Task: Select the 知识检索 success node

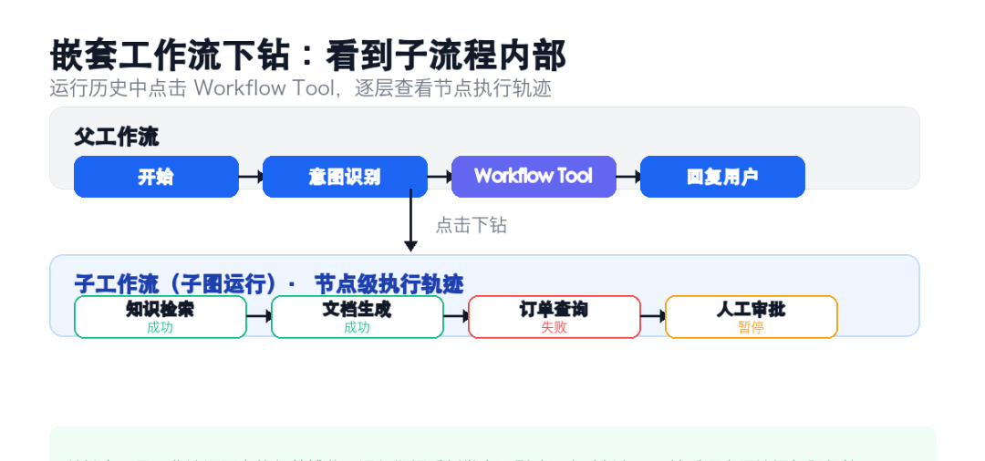Action: pyautogui.click(x=161, y=317)
